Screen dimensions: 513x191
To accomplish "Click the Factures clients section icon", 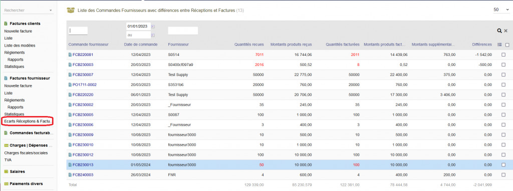I will coord(6,23).
